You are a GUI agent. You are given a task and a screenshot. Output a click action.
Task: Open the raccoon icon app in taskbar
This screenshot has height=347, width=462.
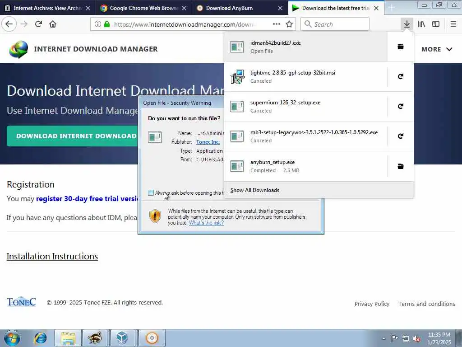pos(95,338)
